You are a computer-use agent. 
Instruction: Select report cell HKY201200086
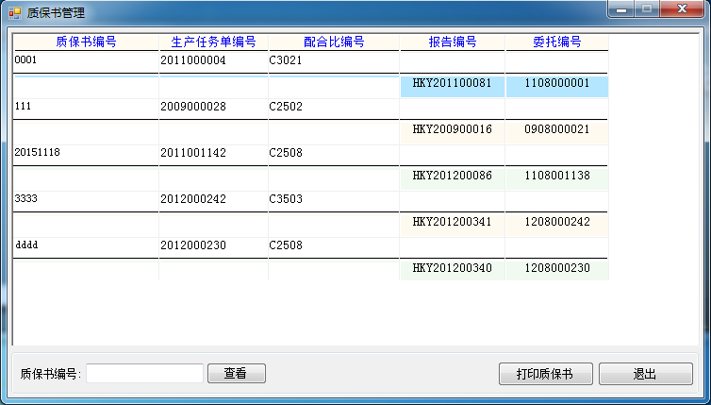452,176
